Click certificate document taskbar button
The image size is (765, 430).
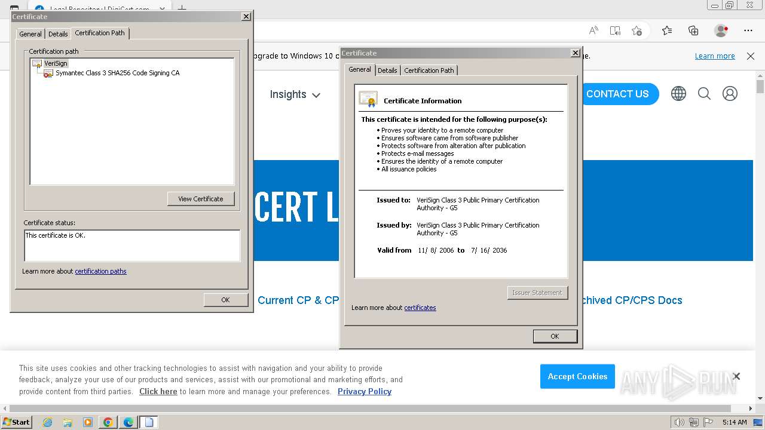(149, 422)
